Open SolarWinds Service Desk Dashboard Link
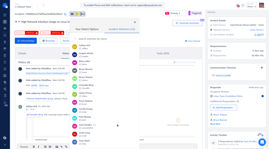This screenshot has height=149, width=269. click(47, 73)
